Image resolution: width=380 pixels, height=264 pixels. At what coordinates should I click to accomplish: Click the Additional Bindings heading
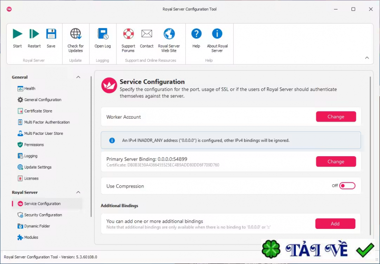120,206
